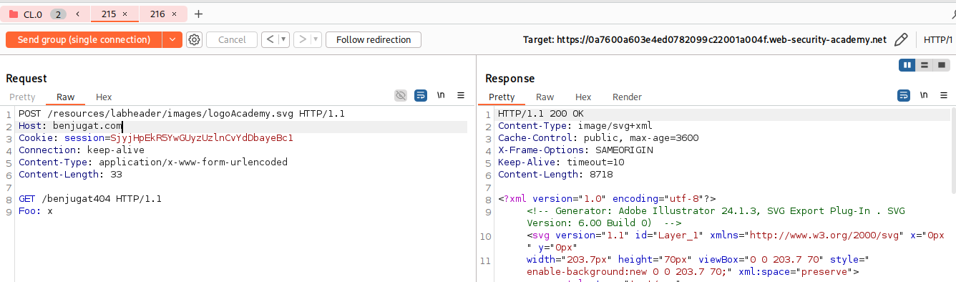Switch request view to Raw
The height and width of the screenshot is (282, 956).
click(x=66, y=97)
